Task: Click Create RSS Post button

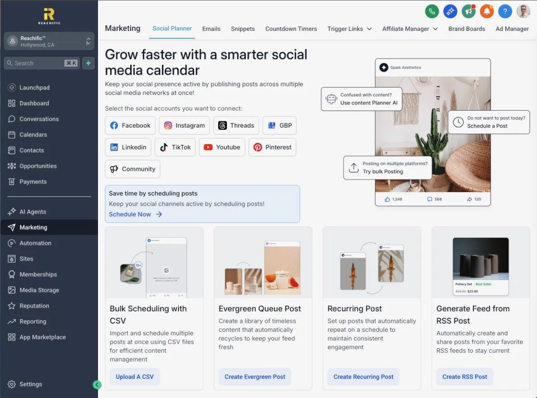Action: tap(465, 377)
